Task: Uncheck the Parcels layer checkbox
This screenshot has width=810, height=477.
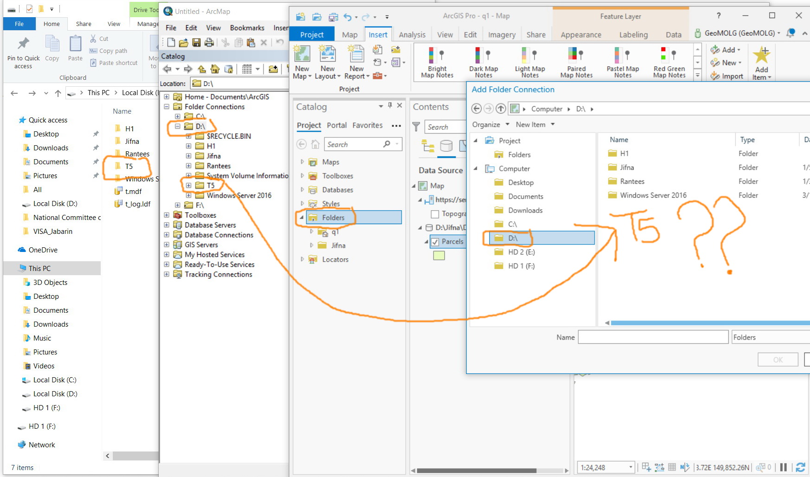Action: pyautogui.click(x=435, y=242)
